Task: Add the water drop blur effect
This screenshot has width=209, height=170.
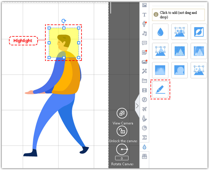Action: coord(160,32)
